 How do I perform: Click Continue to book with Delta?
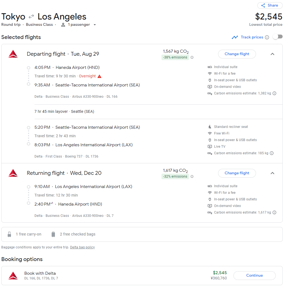pos(254,276)
